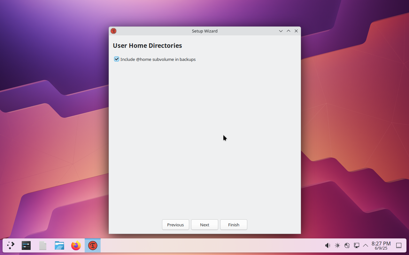Click the Previous button

click(x=175, y=225)
